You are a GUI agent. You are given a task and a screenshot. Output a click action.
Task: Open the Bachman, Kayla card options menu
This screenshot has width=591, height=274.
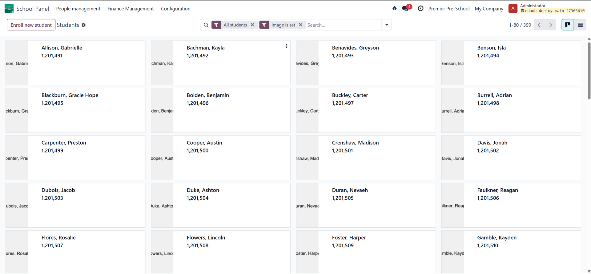tap(287, 46)
